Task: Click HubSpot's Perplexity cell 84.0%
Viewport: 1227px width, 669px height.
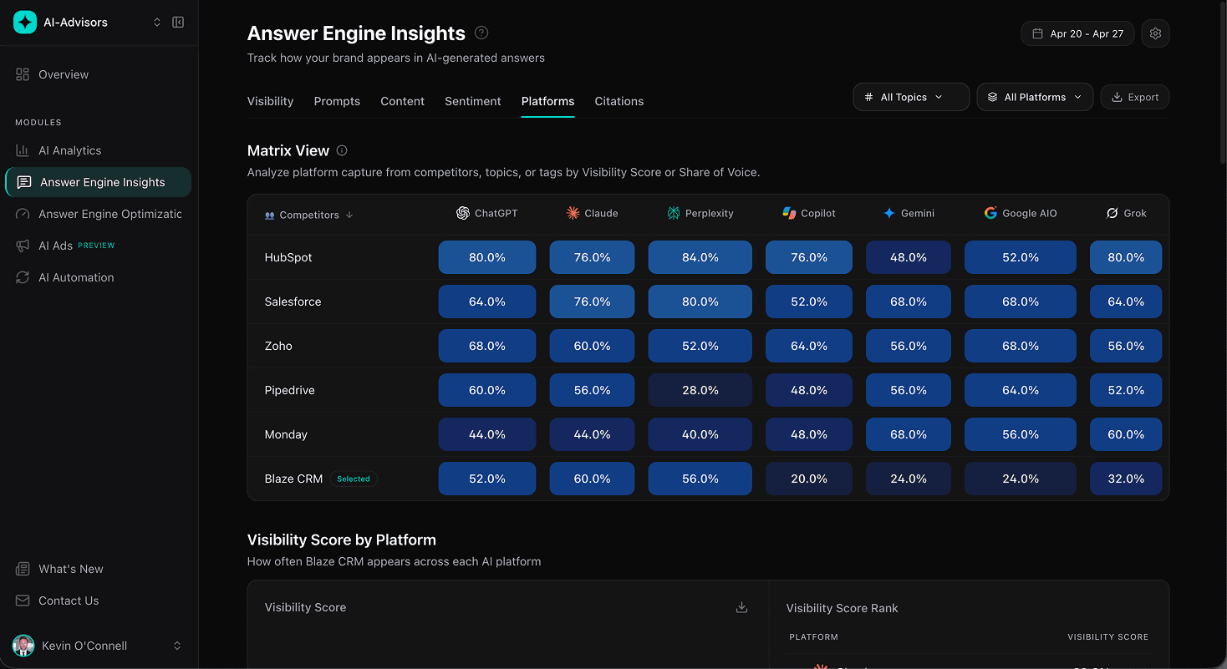Action: 700,257
